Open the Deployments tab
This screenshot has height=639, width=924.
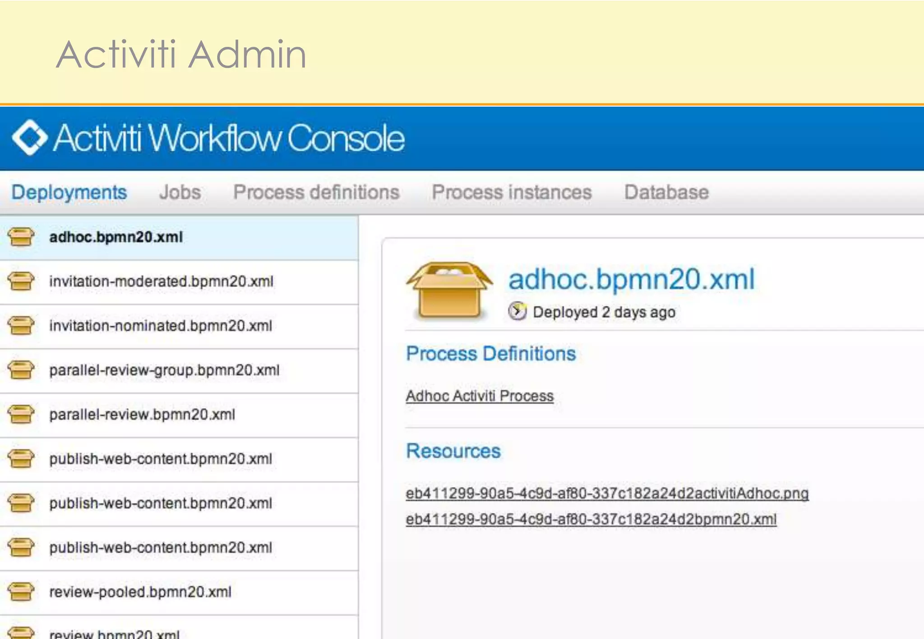pyautogui.click(x=69, y=192)
